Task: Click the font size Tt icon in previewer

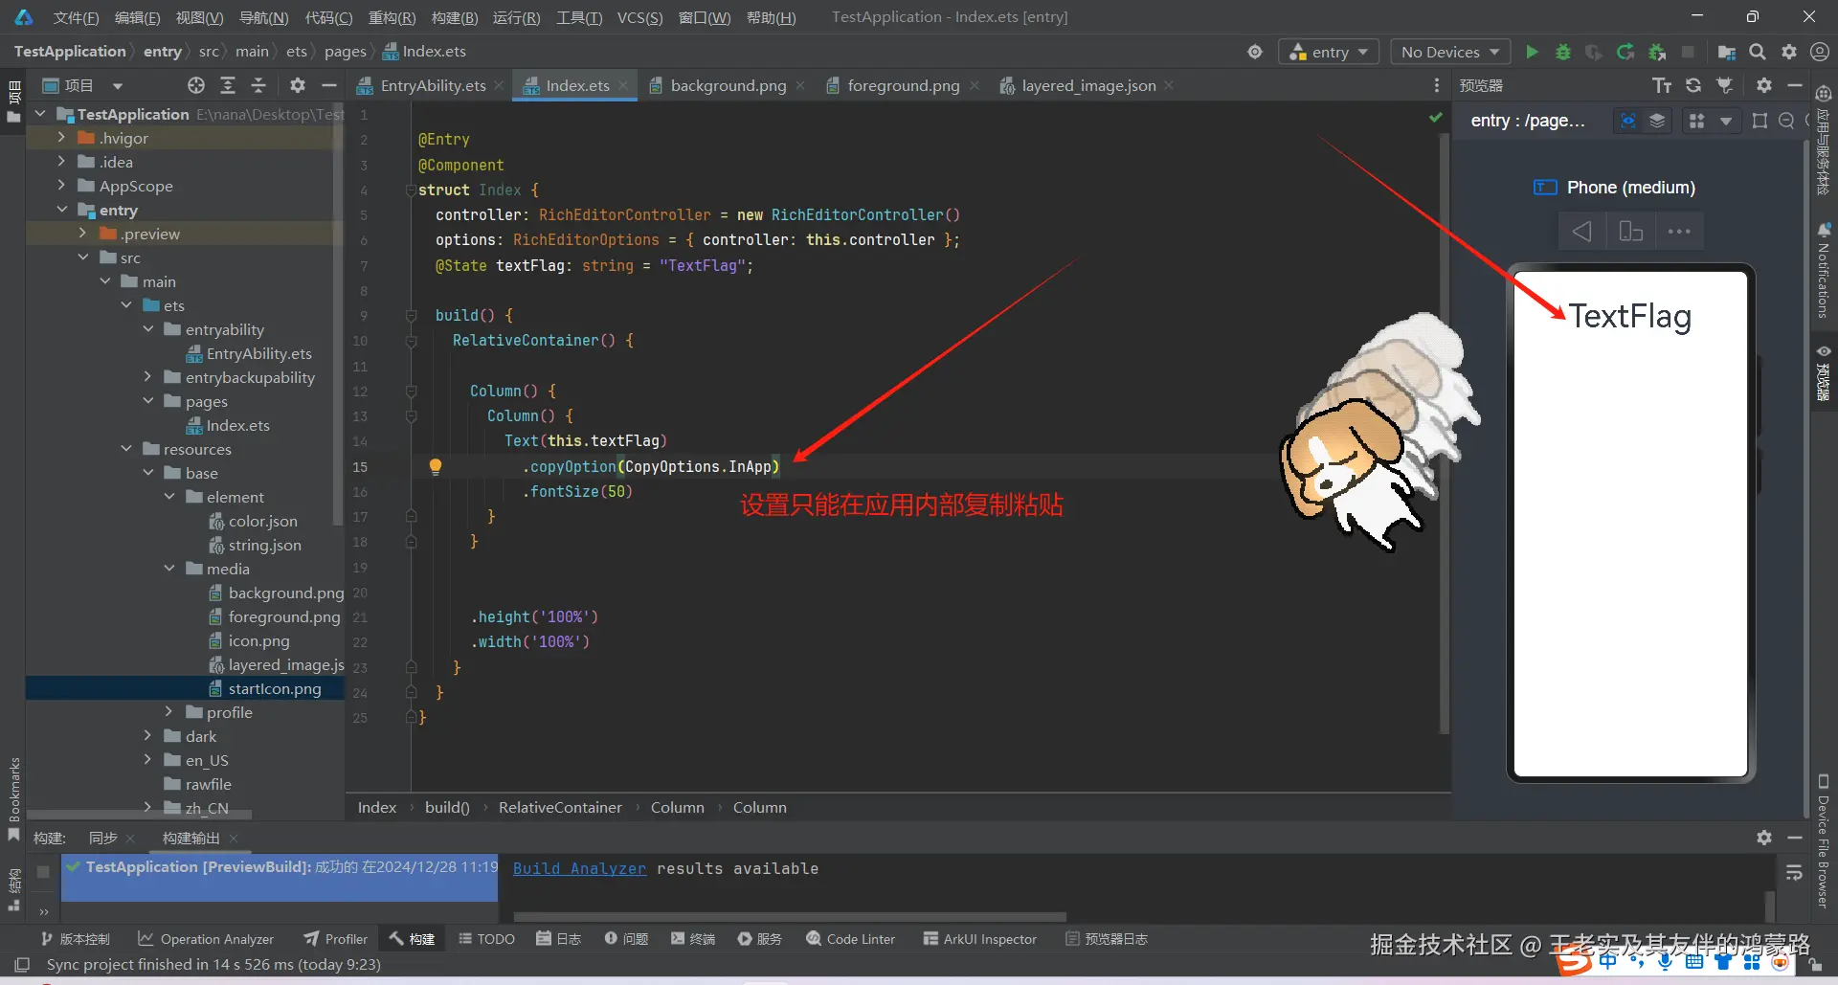Action: click(1662, 85)
